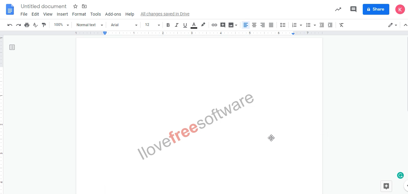
Task: Open the Explore button
Action: [386, 186]
